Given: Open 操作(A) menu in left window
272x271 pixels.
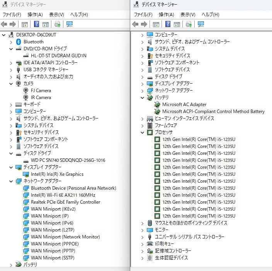Looking at the screenshot, I should (35, 14).
